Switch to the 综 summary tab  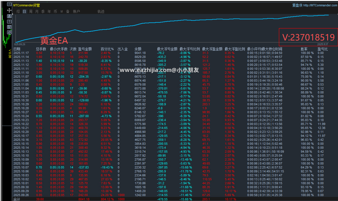point(18,11)
